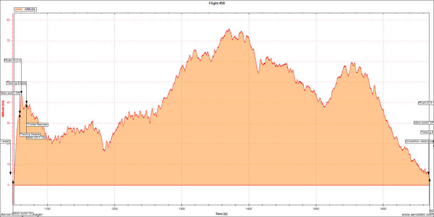Select the Motor Off + 10s marker
Image resolution: width=434 pixels, height=217 pixels.
[36, 137]
